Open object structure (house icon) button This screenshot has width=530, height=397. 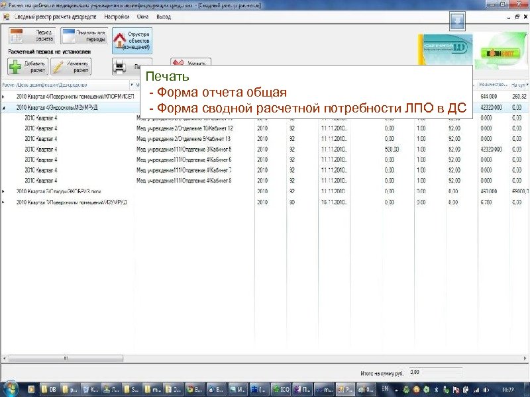pyautogui.click(x=132, y=41)
